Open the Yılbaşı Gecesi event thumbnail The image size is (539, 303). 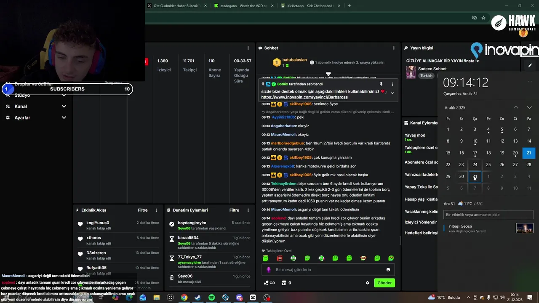pyautogui.click(x=525, y=228)
